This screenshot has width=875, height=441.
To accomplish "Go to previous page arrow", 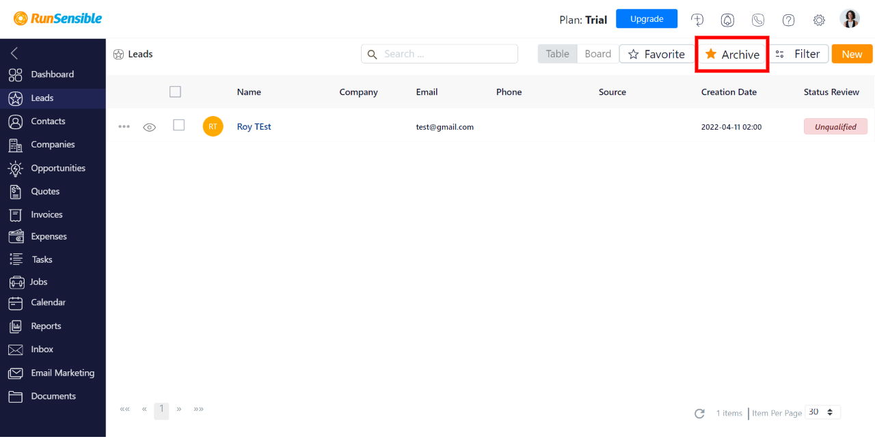I will 144,409.
